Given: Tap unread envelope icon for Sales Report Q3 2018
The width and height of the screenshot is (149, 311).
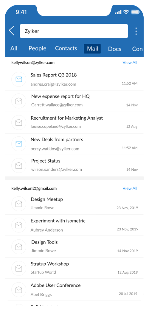Looking at the screenshot, I should click(18, 79).
